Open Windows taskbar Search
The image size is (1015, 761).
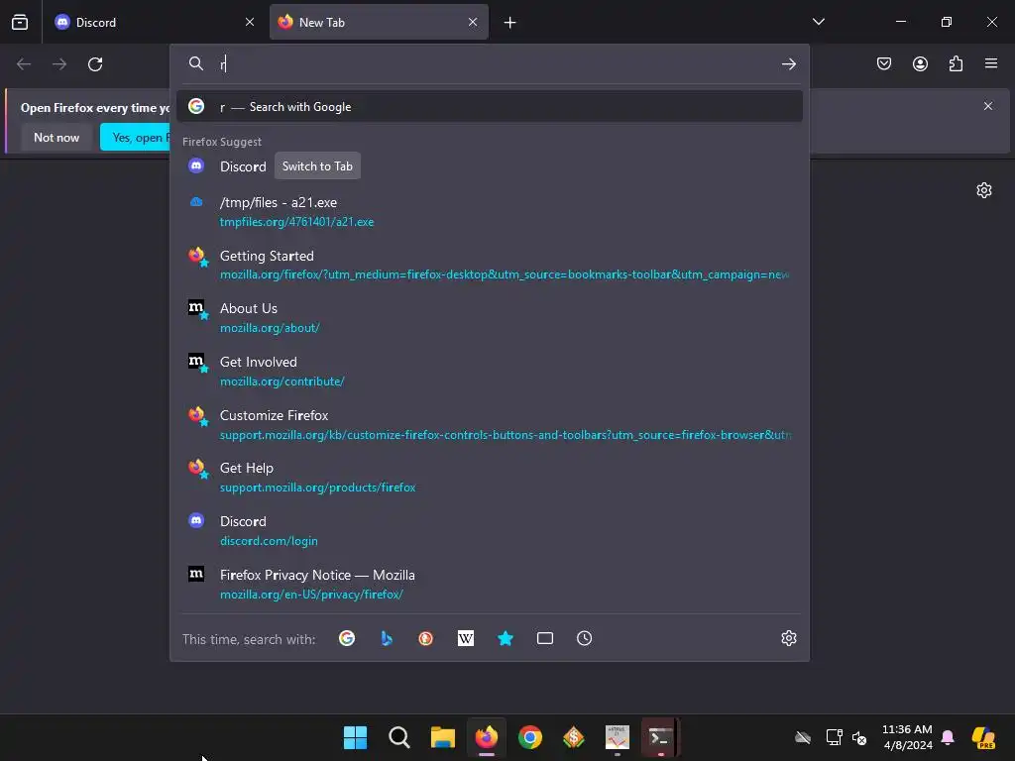(x=398, y=737)
